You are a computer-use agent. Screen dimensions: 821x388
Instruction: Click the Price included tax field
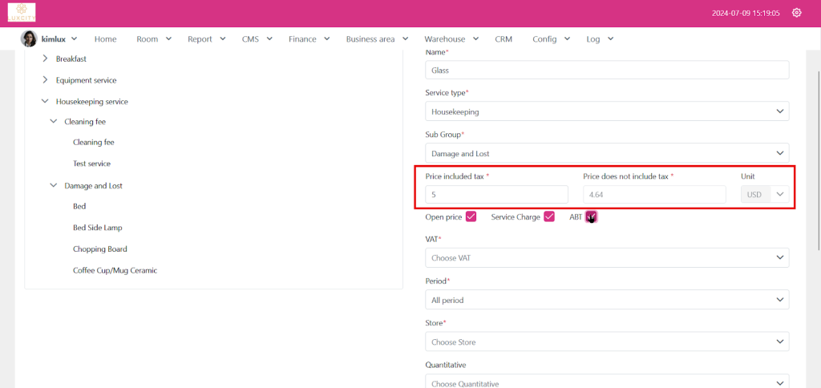coord(496,195)
